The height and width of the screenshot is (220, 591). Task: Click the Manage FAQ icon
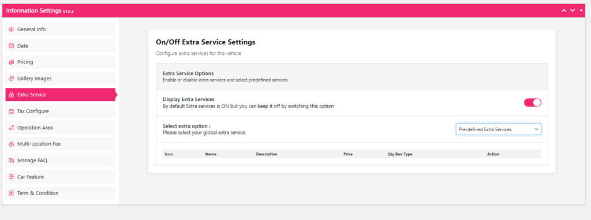point(12,161)
